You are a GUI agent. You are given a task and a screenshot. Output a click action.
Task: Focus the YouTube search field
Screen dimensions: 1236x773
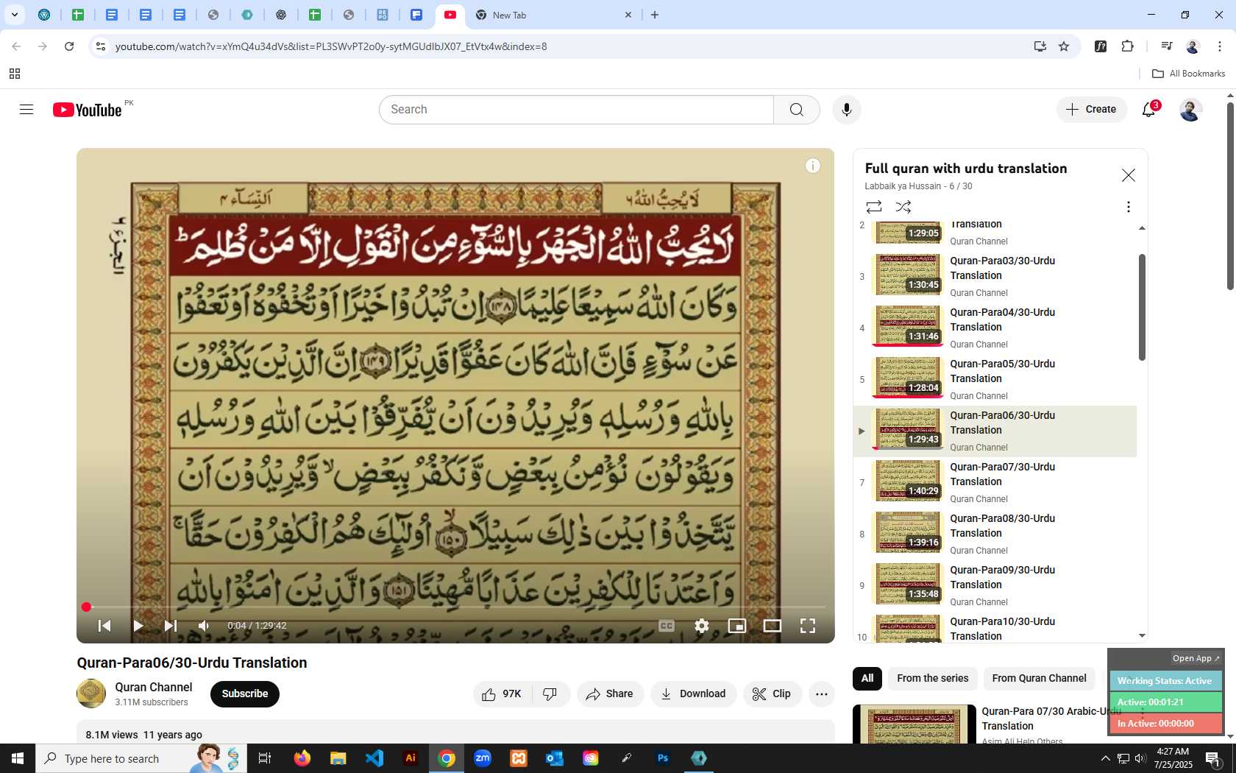(x=577, y=110)
